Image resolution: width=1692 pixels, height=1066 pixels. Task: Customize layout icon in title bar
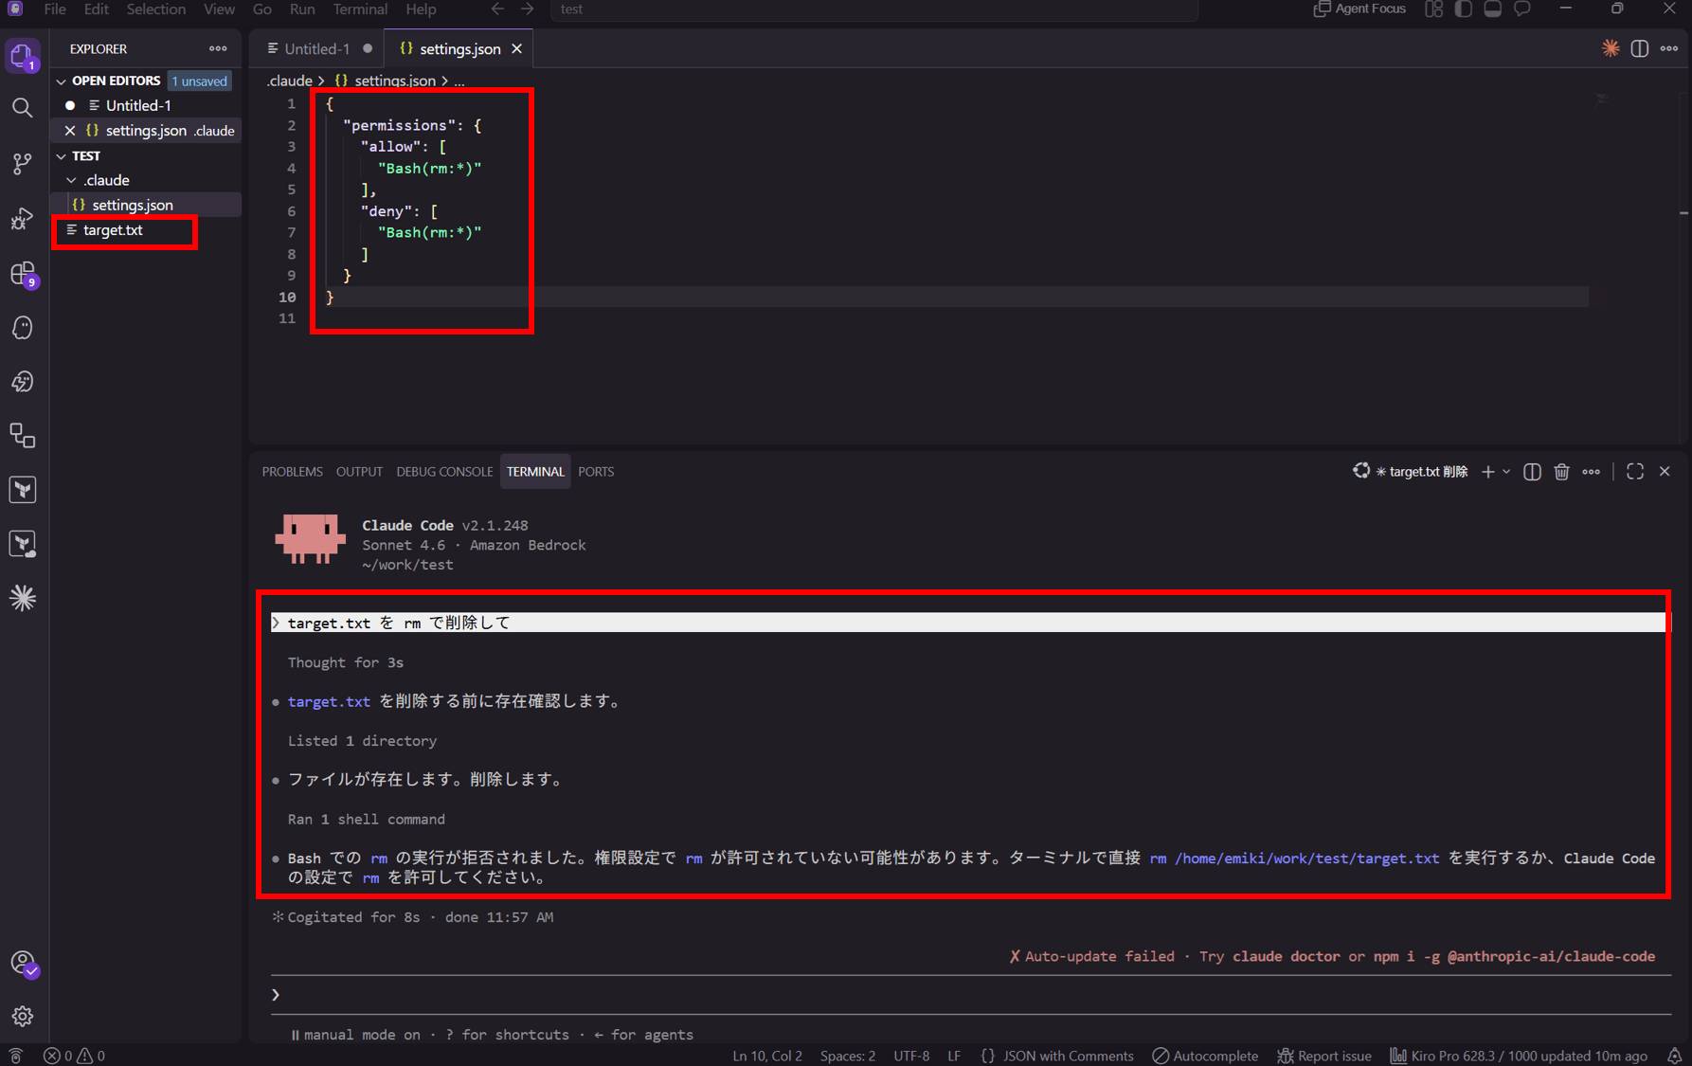[x=1433, y=9]
